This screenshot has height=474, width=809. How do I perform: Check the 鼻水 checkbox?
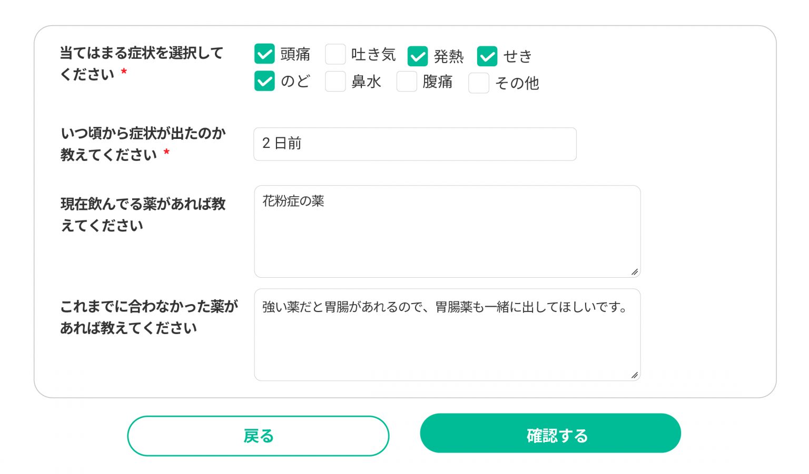click(x=335, y=81)
